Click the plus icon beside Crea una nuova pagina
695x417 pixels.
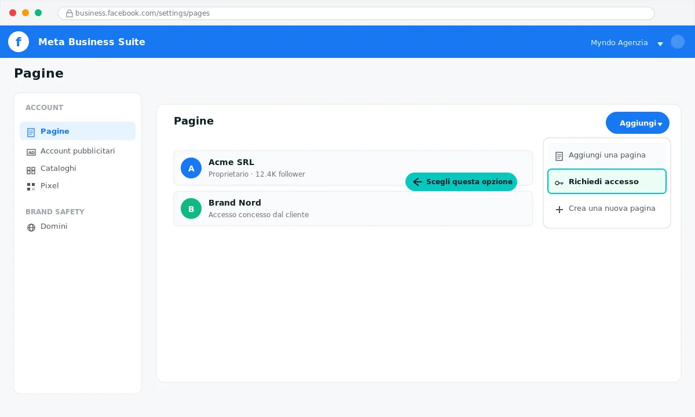click(559, 209)
